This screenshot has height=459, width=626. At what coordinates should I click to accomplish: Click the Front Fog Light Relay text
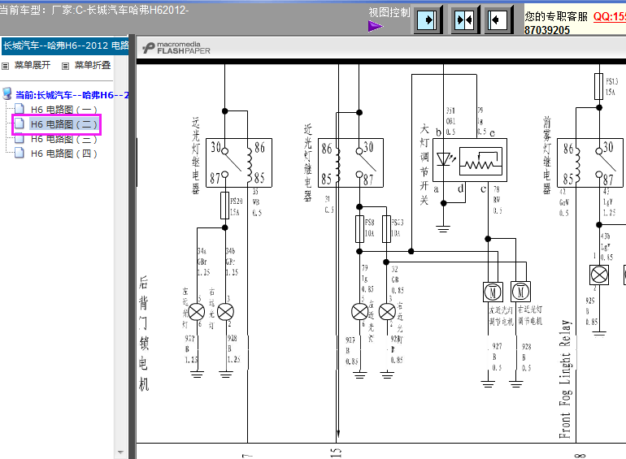tap(565, 379)
